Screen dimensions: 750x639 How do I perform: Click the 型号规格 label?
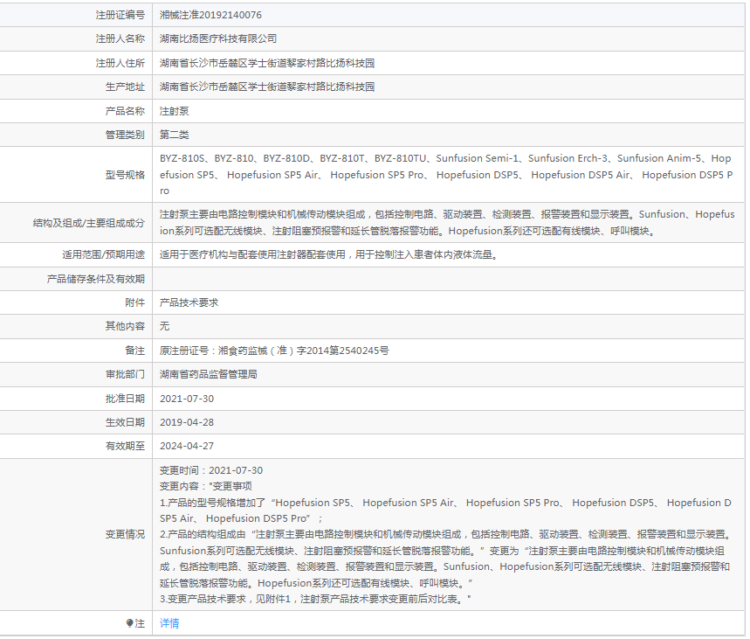pos(125,175)
